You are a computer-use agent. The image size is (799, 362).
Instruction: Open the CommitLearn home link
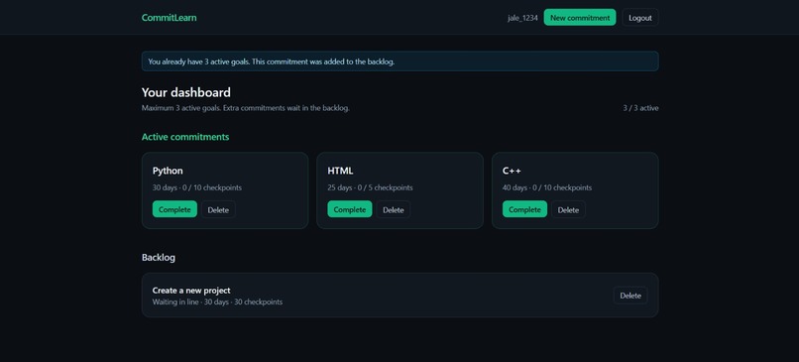tap(169, 17)
